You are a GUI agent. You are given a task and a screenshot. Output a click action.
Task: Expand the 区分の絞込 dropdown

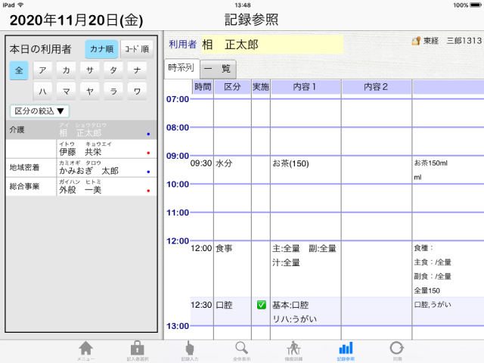(39, 111)
